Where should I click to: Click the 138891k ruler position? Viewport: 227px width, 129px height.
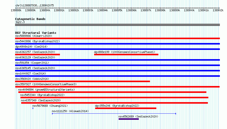point(59,10)
